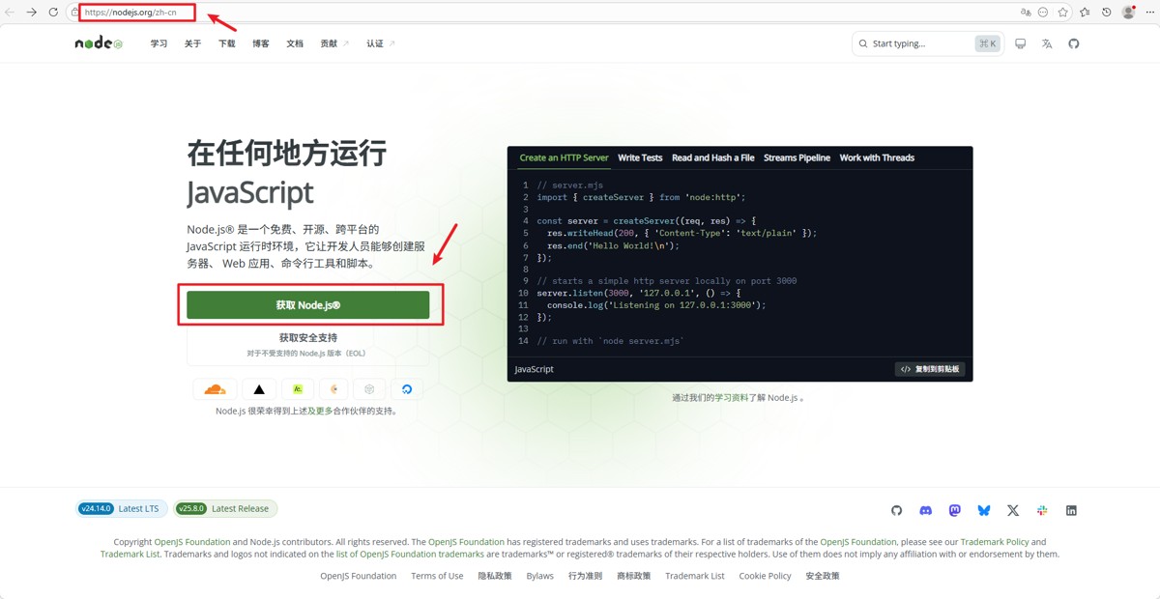This screenshot has height=599, width=1160.
Task: Click the Trademark Policy link in copyright text
Action: (994, 542)
